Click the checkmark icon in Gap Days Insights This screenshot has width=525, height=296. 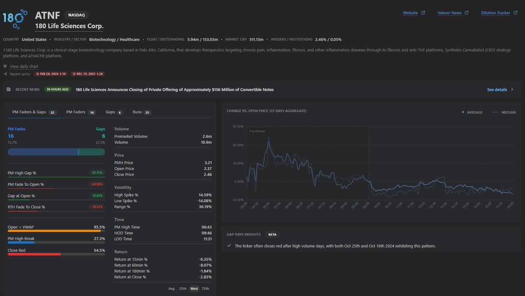pyautogui.click(x=229, y=246)
